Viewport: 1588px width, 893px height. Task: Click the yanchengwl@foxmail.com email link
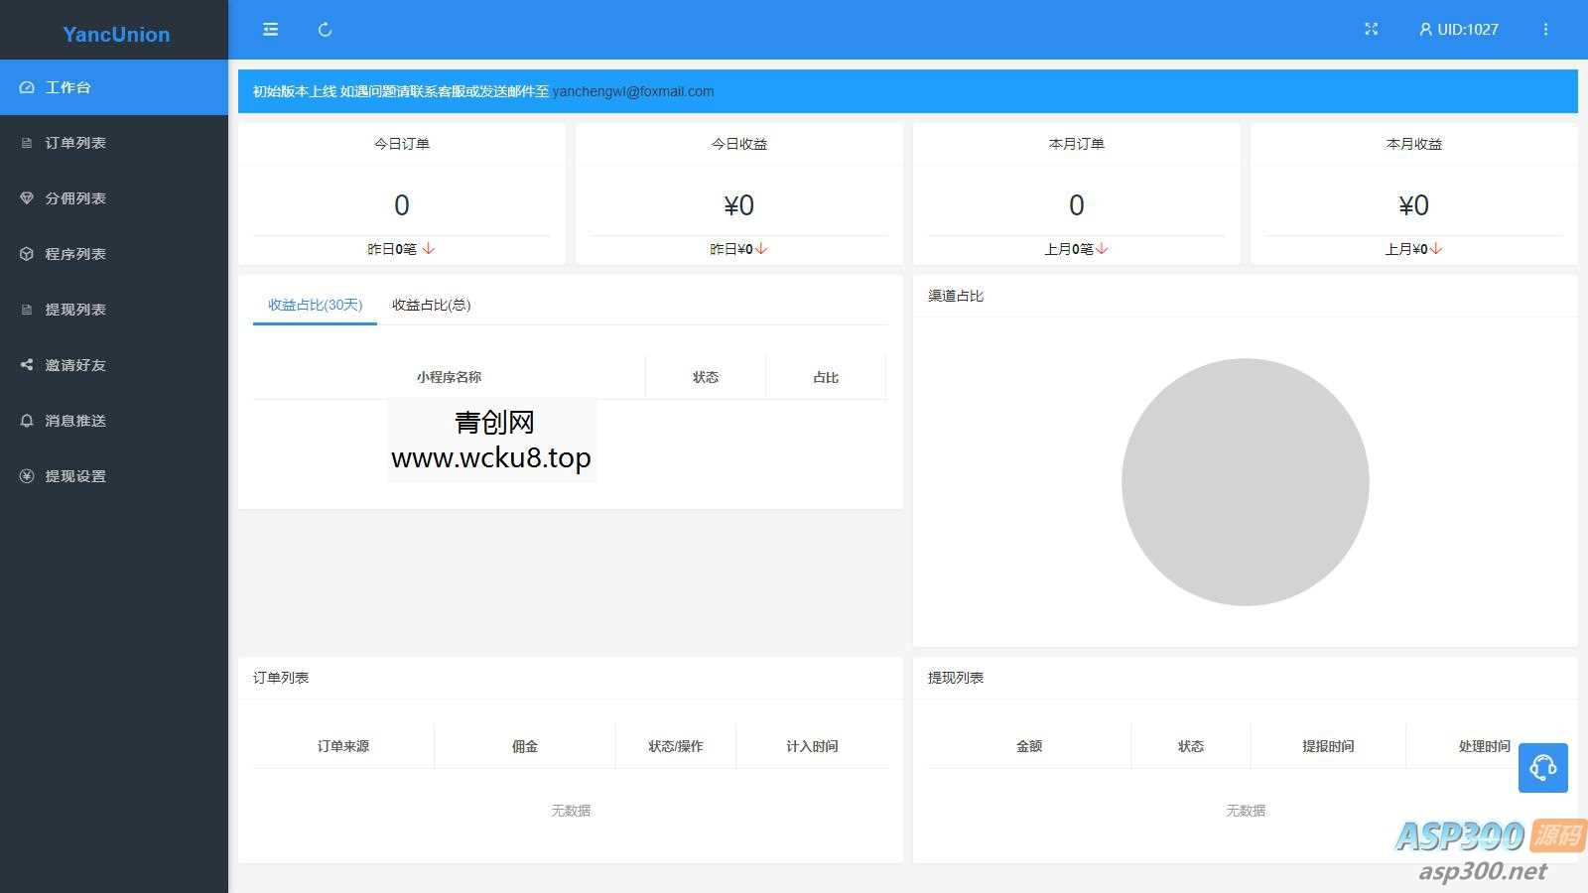tap(632, 91)
